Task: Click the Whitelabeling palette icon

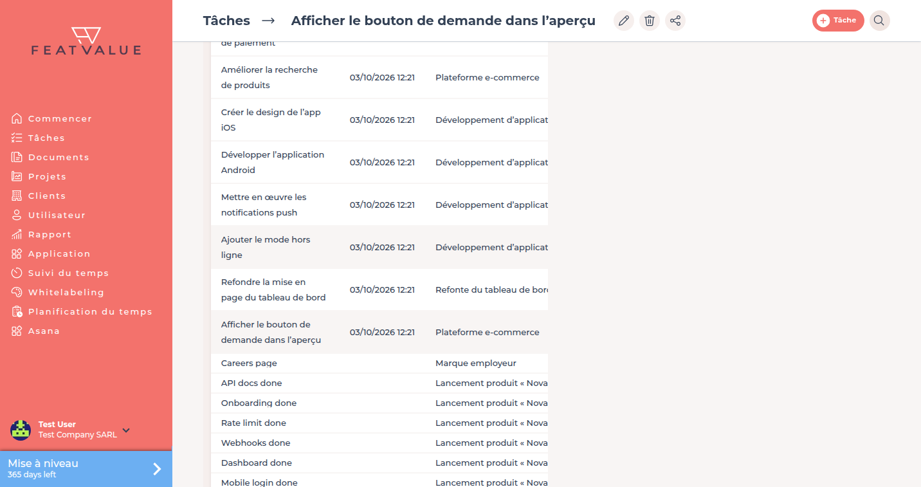Action: (x=17, y=292)
